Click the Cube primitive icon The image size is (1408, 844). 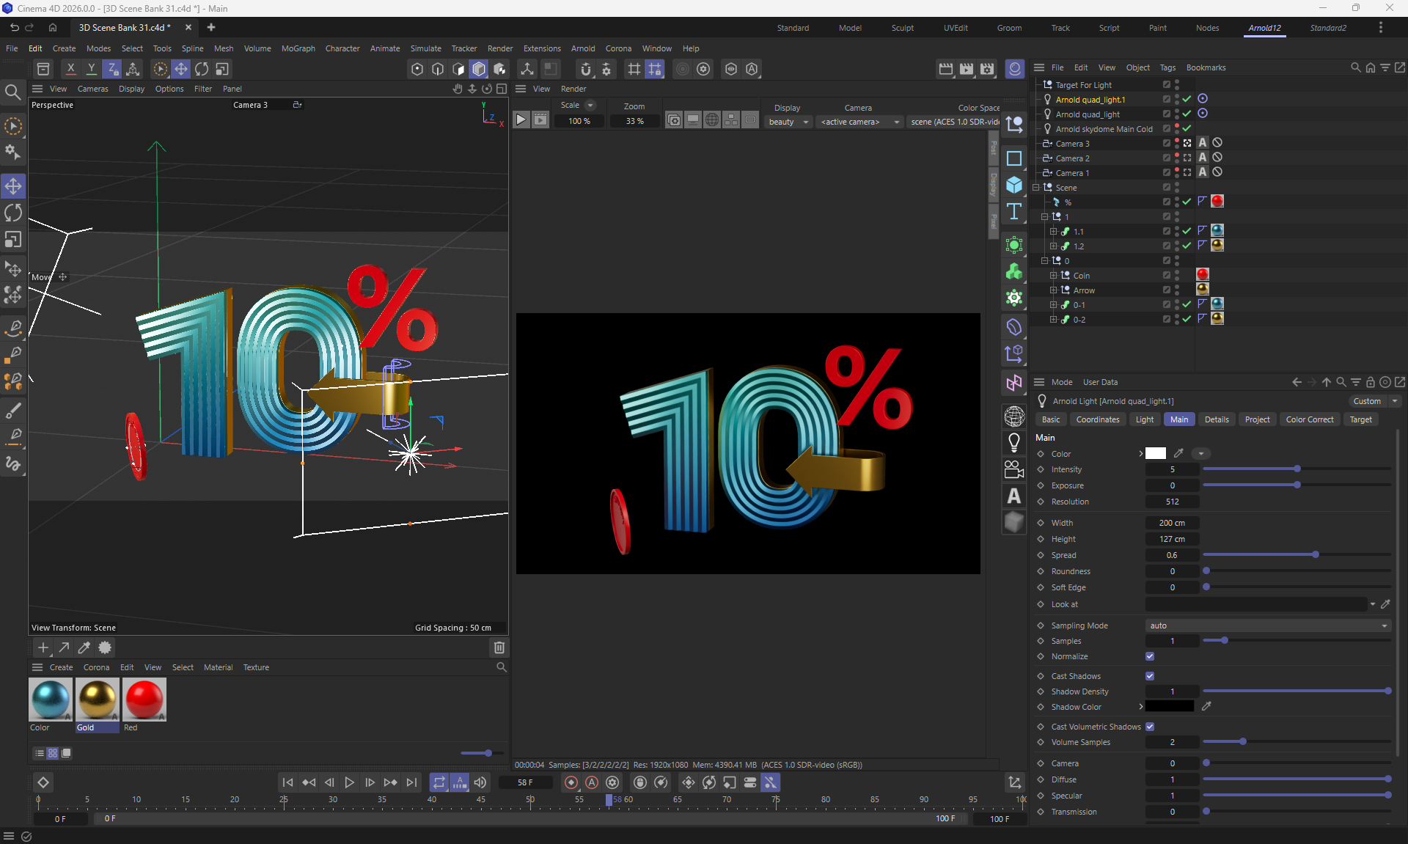point(1014,185)
